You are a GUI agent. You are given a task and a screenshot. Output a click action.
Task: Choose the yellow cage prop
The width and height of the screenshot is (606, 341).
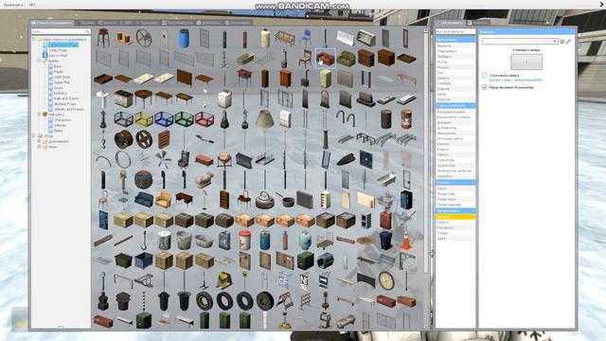[144, 119]
